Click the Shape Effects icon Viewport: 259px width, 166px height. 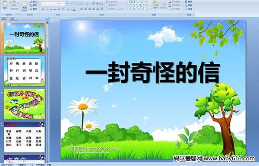(x=170, y=9)
